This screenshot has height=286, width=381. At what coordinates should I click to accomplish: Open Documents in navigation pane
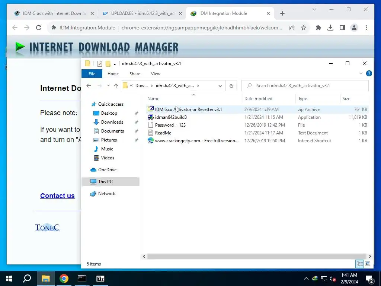pos(112,131)
